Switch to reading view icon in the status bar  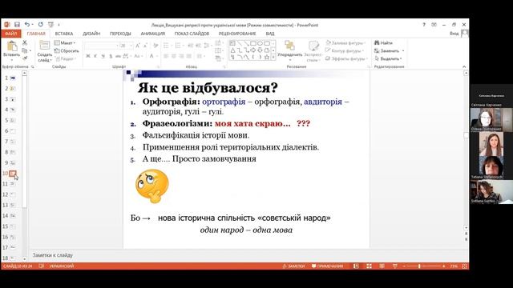[x=382, y=266]
